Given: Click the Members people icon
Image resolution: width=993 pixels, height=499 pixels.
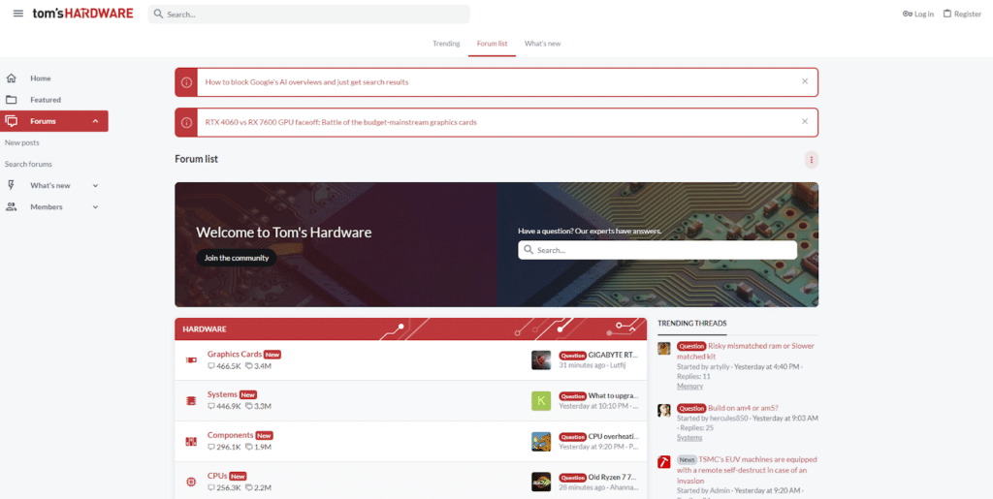Looking at the screenshot, I should (11, 206).
